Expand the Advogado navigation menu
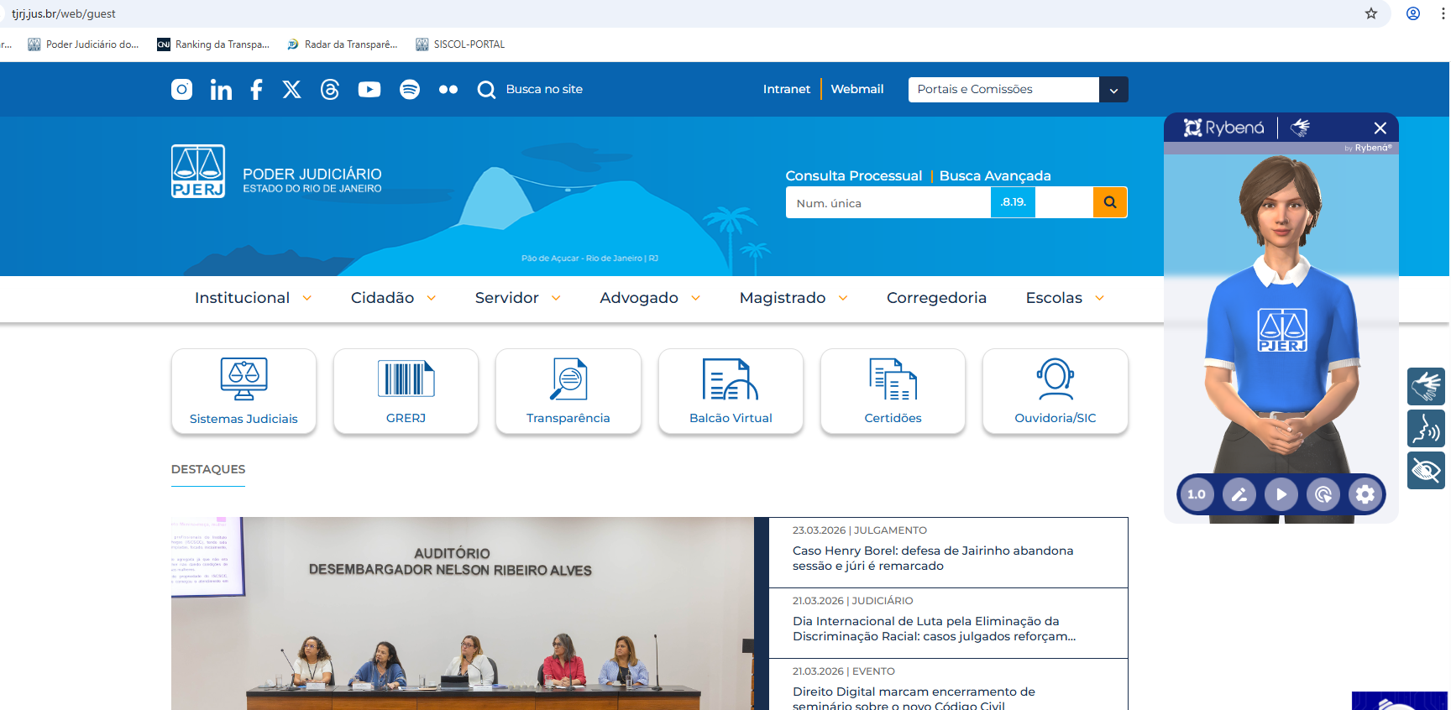This screenshot has height=710, width=1451. [x=649, y=298]
